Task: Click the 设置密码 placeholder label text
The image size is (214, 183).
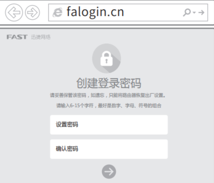Action: point(67,125)
